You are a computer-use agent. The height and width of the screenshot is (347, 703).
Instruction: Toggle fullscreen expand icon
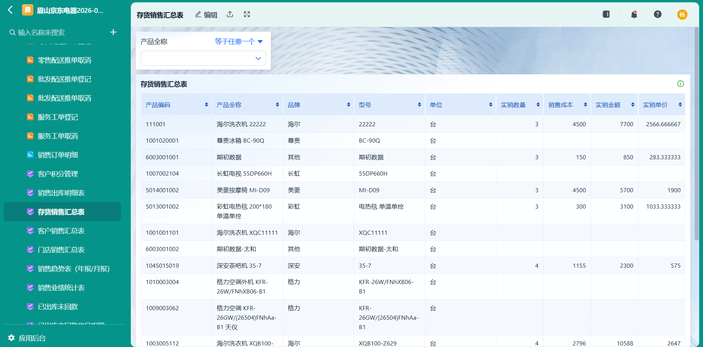coord(247,14)
